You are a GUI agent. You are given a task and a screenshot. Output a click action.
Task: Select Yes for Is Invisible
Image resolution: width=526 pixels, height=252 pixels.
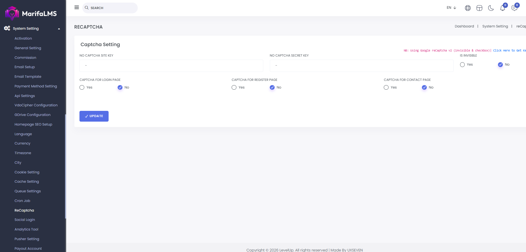click(462, 65)
